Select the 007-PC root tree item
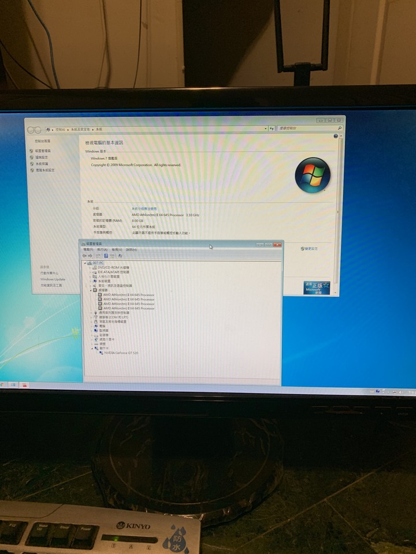Image resolution: width=416 pixels, height=554 pixels. pos(98,263)
